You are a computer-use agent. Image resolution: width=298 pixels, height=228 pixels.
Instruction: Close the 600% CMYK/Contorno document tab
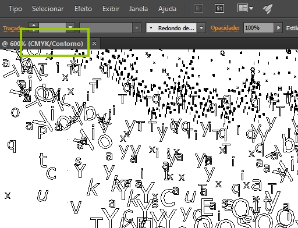point(94,44)
